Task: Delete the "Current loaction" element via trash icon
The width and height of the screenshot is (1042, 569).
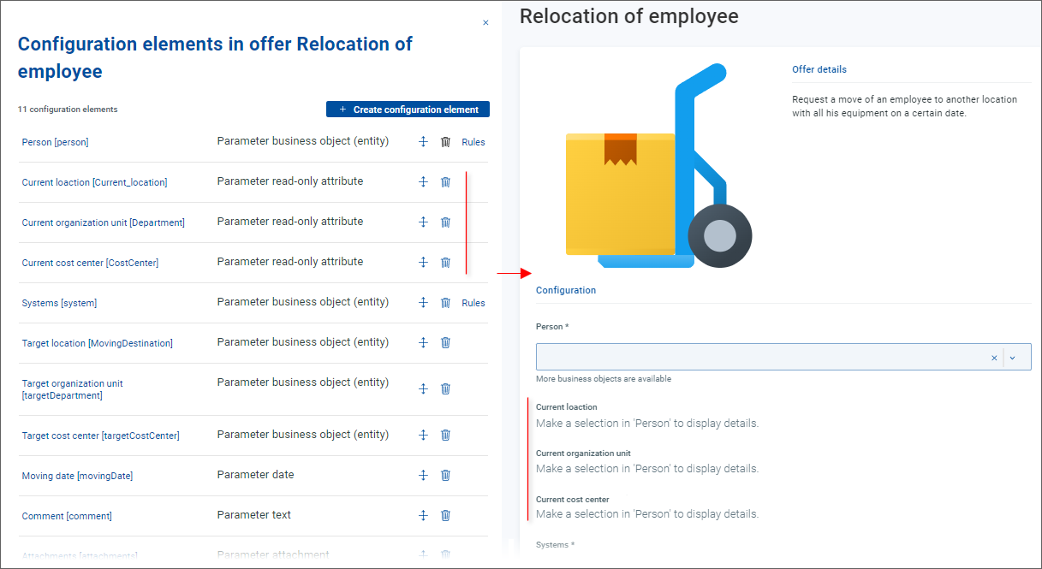Action: pos(445,181)
